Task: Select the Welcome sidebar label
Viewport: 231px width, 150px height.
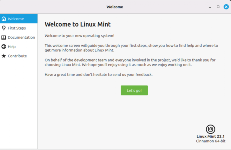Action: tap(16, 19)
